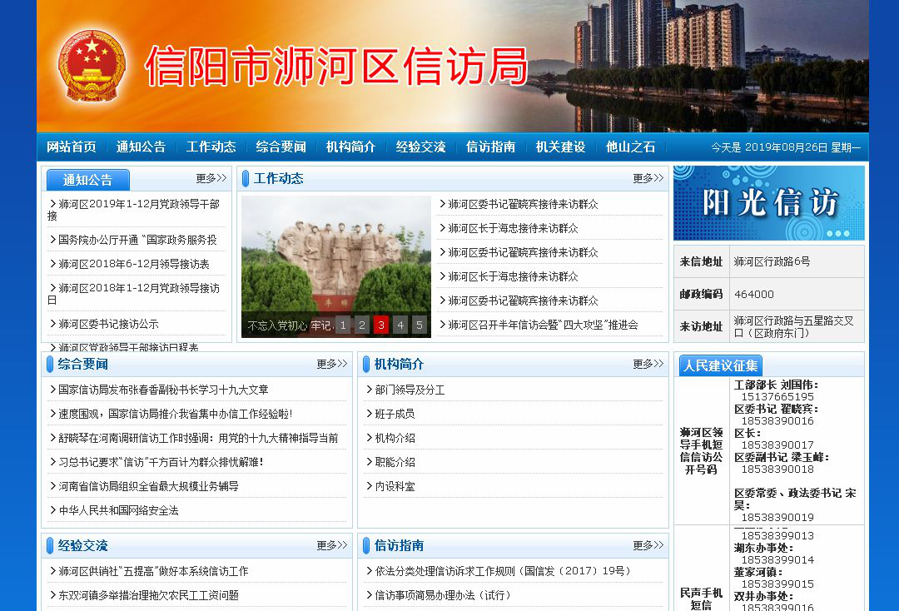Select 经验交流 in the navigation bar
The height and width of the screenshot is (611, 899).
[x=421, y=147]
